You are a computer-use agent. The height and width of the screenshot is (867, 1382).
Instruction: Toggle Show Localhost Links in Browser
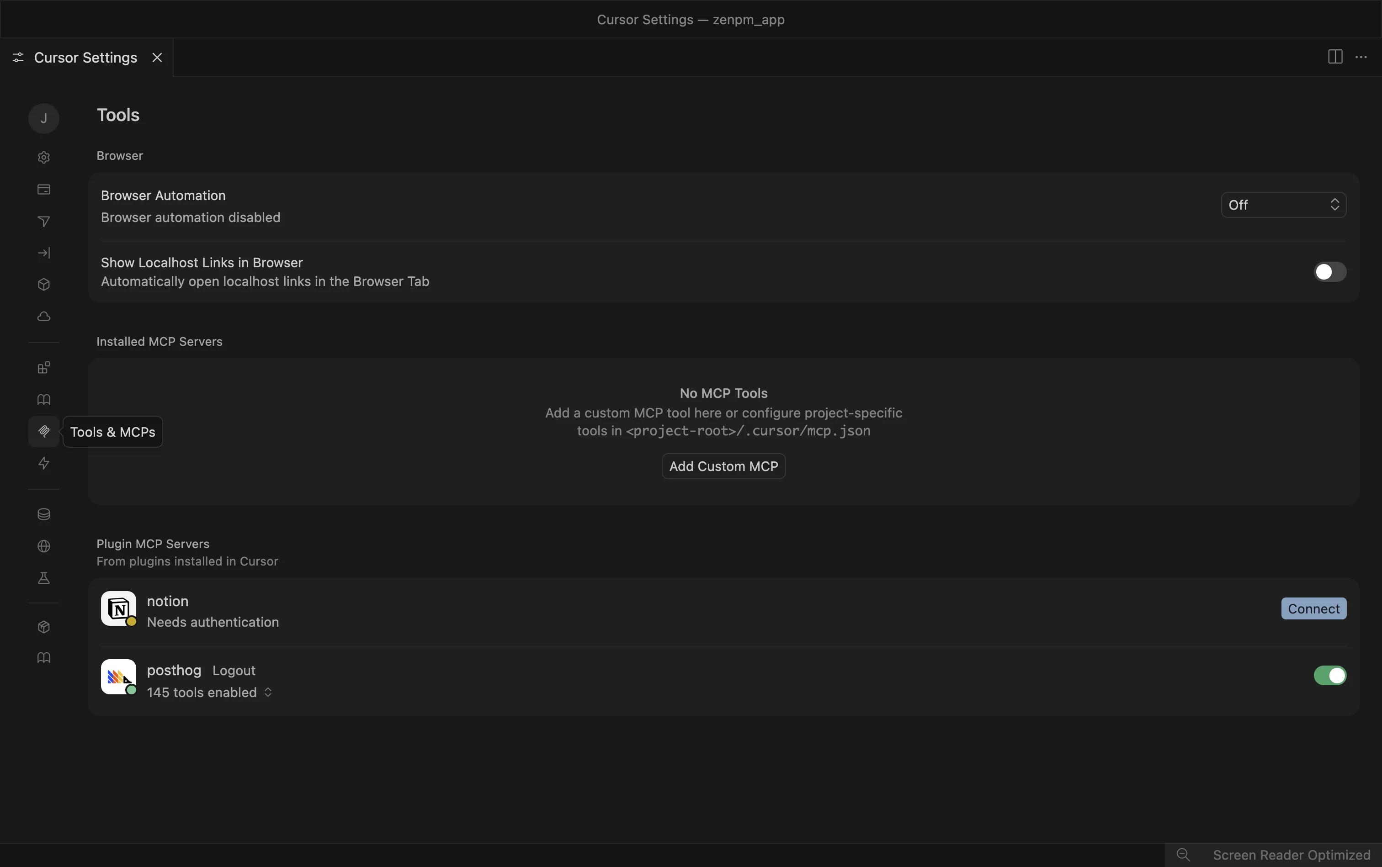(x=1329, y=272)
